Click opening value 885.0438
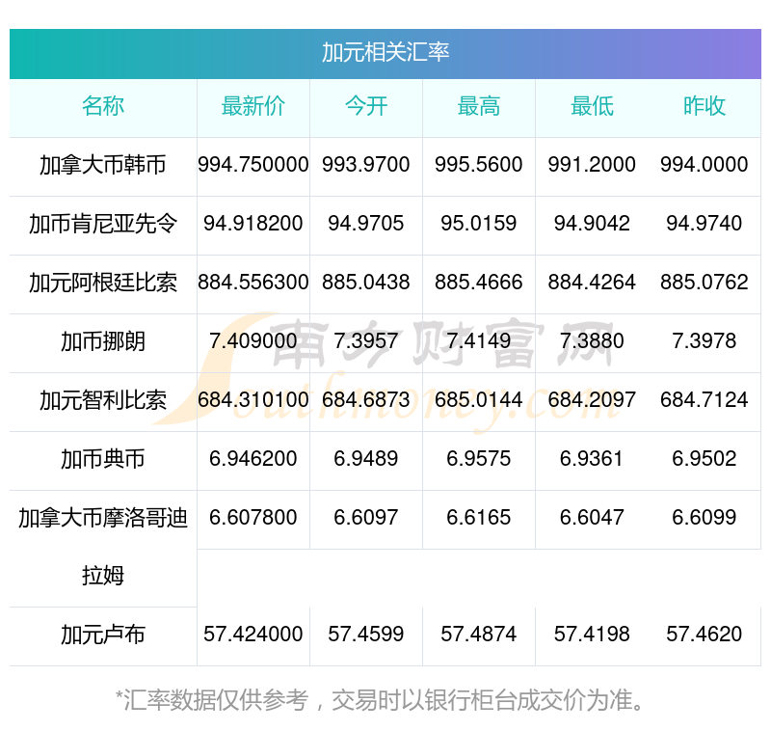This screenshot has height=730, width=771. point(366,283)
